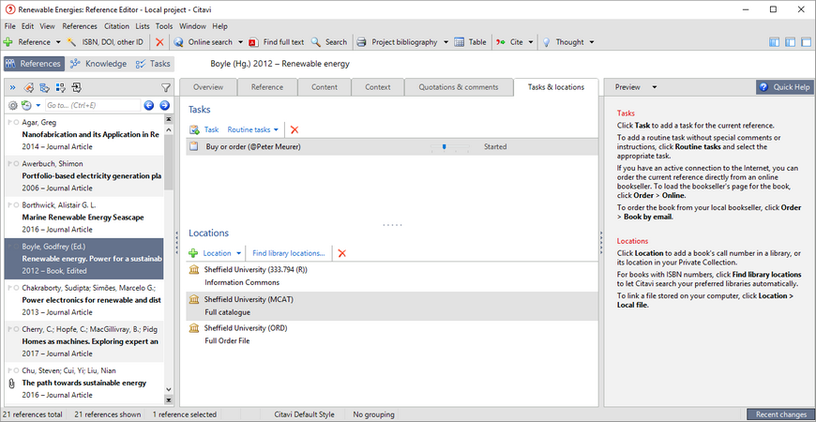Click the green plus Reference icon
816x422 pixels.
pos(8,42)
